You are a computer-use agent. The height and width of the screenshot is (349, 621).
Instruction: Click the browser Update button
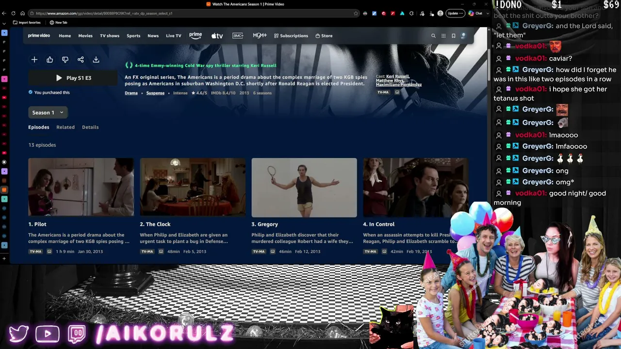[x=455, y=13]
